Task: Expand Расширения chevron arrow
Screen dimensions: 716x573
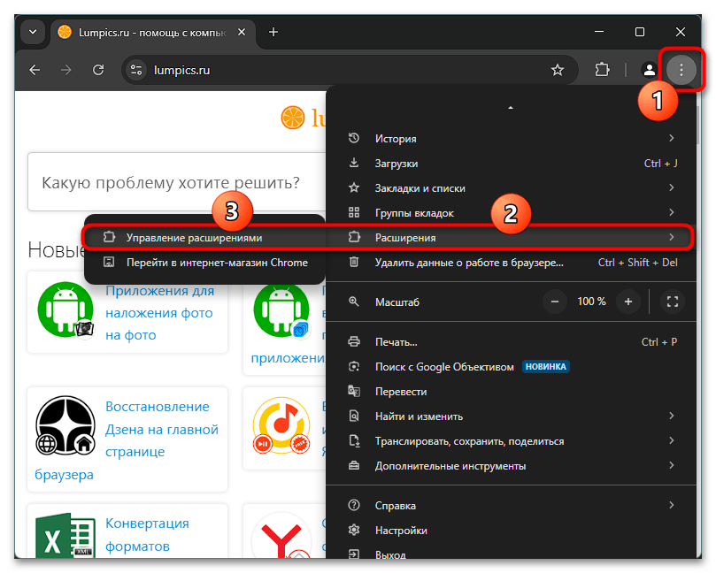Action: pos(671,237)
